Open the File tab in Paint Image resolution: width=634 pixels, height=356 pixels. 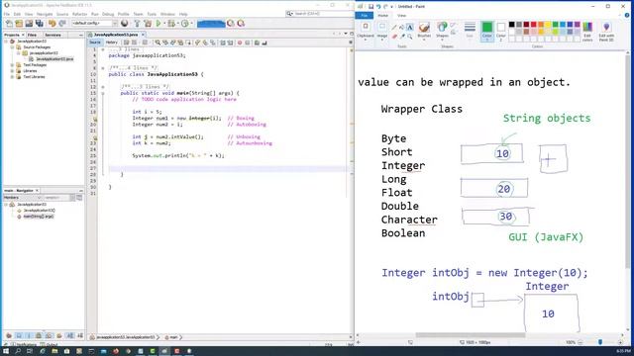[x=365, y=16]
